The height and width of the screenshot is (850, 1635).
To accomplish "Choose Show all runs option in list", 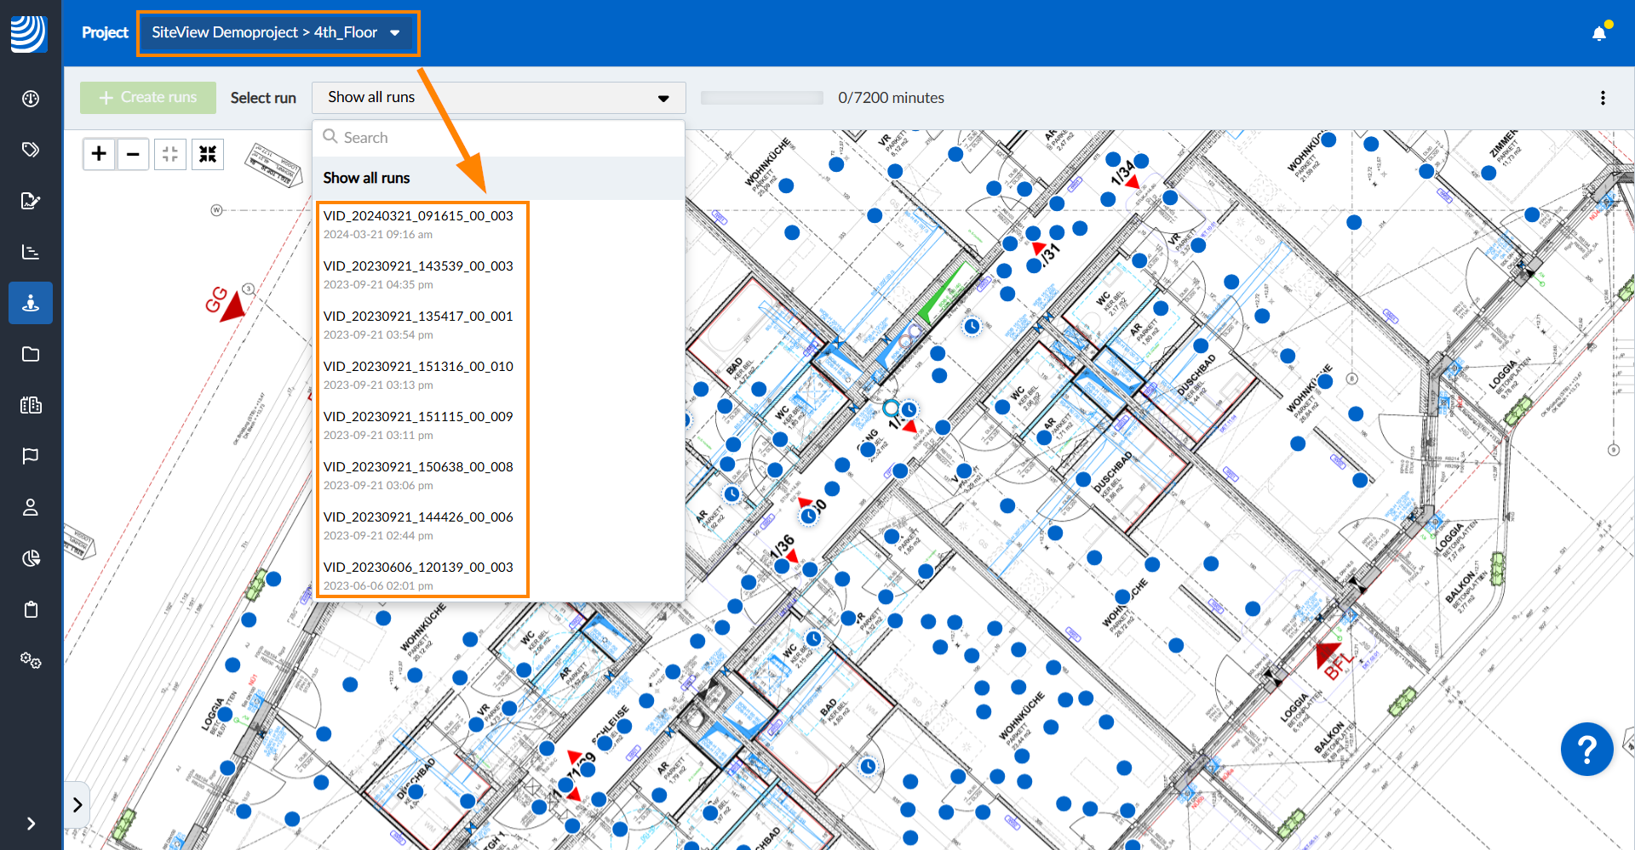I will click(x=367, y=178).
